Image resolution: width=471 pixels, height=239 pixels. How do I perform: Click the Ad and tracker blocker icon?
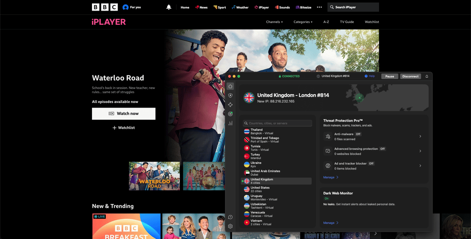[x=327, y=166]
